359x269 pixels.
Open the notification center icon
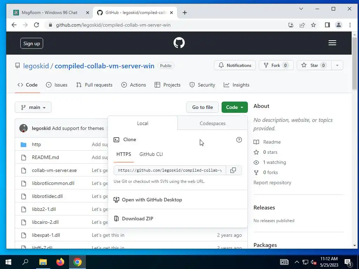[348, 262]
